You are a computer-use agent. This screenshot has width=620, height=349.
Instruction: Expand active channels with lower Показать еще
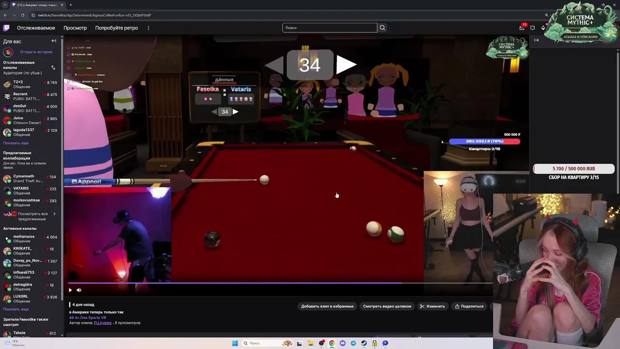(x=16, y=309)
